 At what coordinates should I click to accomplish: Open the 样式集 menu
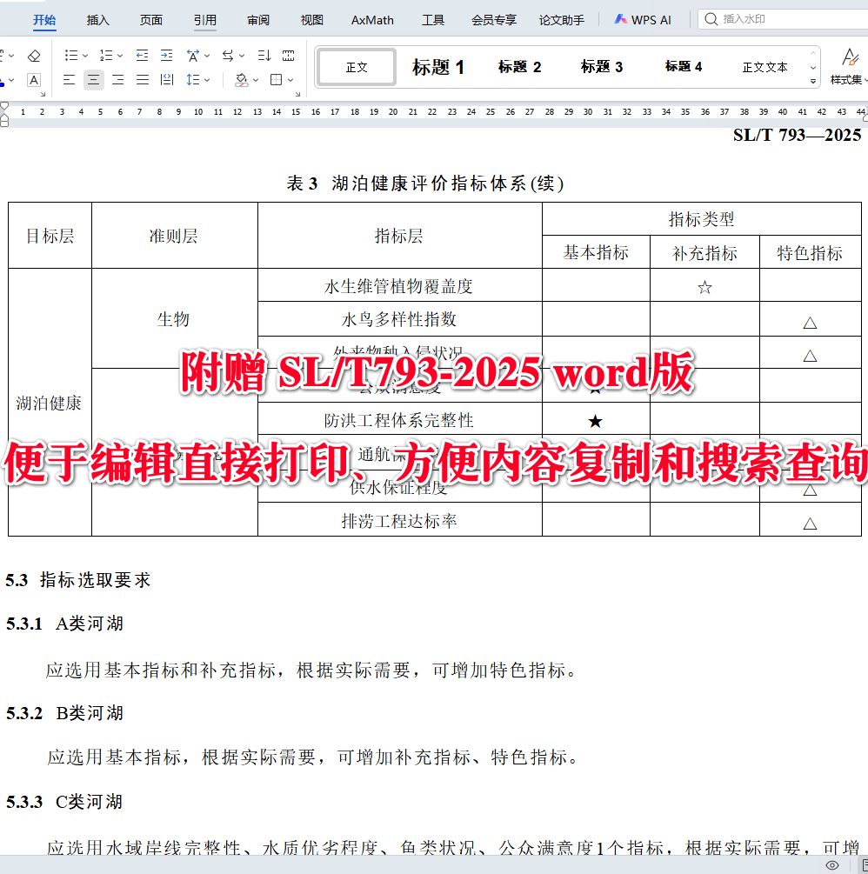849,80
